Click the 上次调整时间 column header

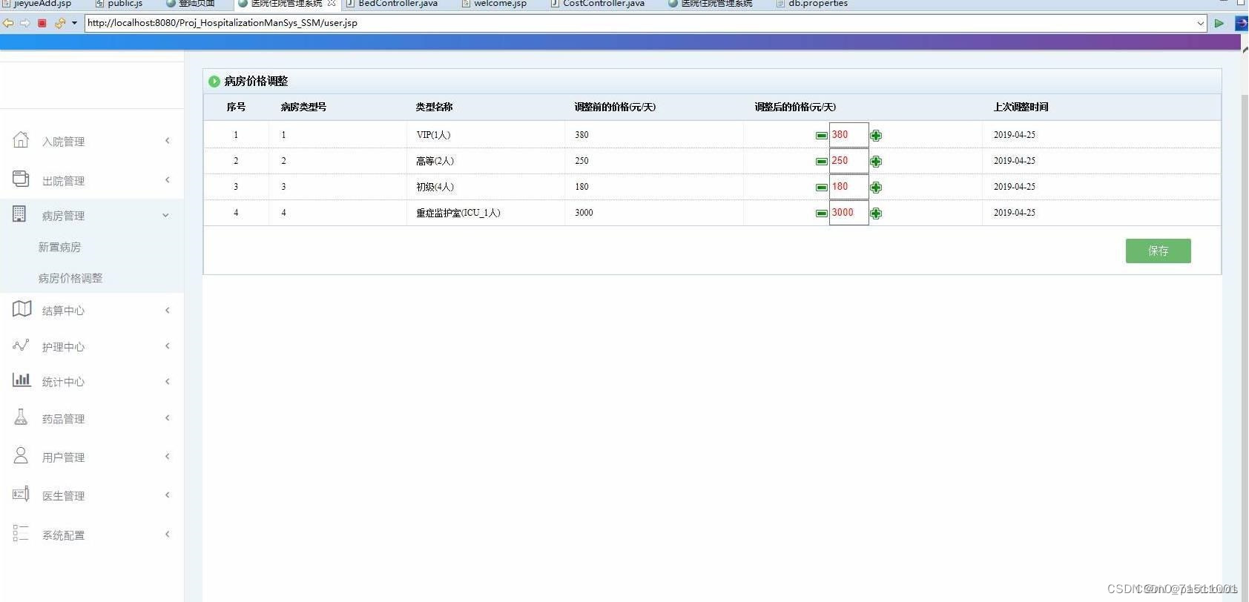coord(1021,107)
